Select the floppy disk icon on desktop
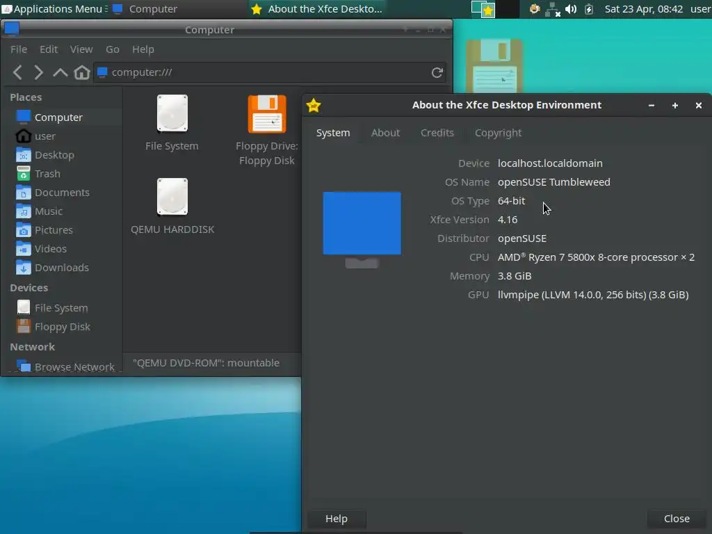Image resolution: width=712 pixels, height=534 pixels. 494,66
